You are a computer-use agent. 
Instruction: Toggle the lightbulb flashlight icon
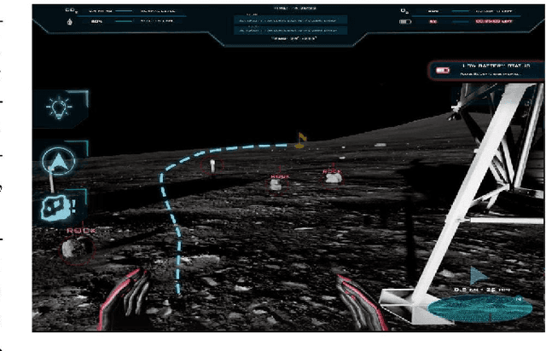[59, 109]
